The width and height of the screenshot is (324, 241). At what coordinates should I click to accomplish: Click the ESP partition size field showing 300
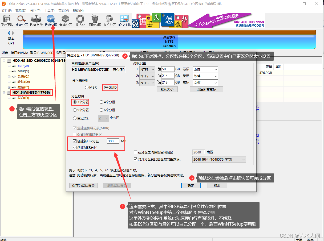[113, 141]
